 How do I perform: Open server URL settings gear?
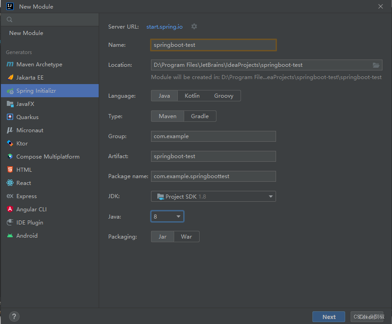(x=194, y=26)
